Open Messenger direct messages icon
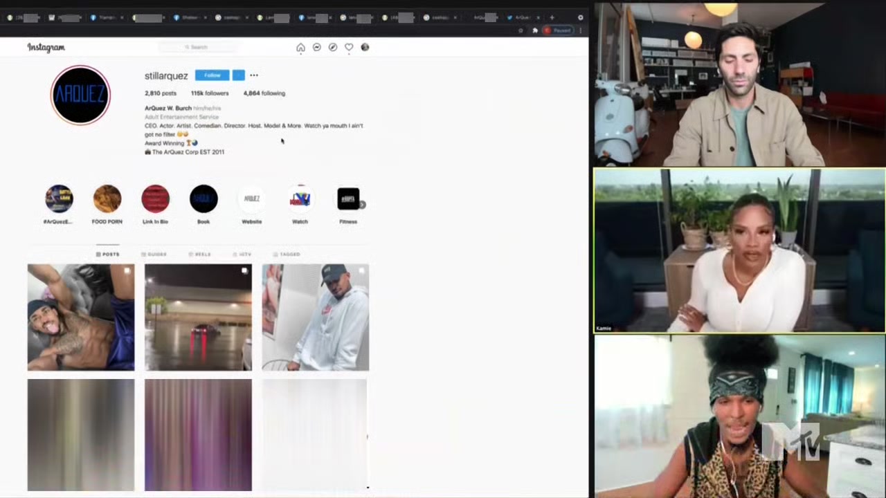 [x=316, y=48]
